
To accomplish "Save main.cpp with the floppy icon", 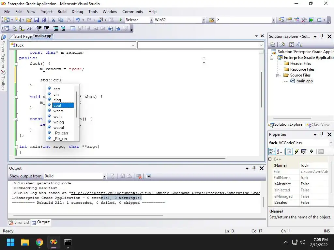I will [37, 20].
